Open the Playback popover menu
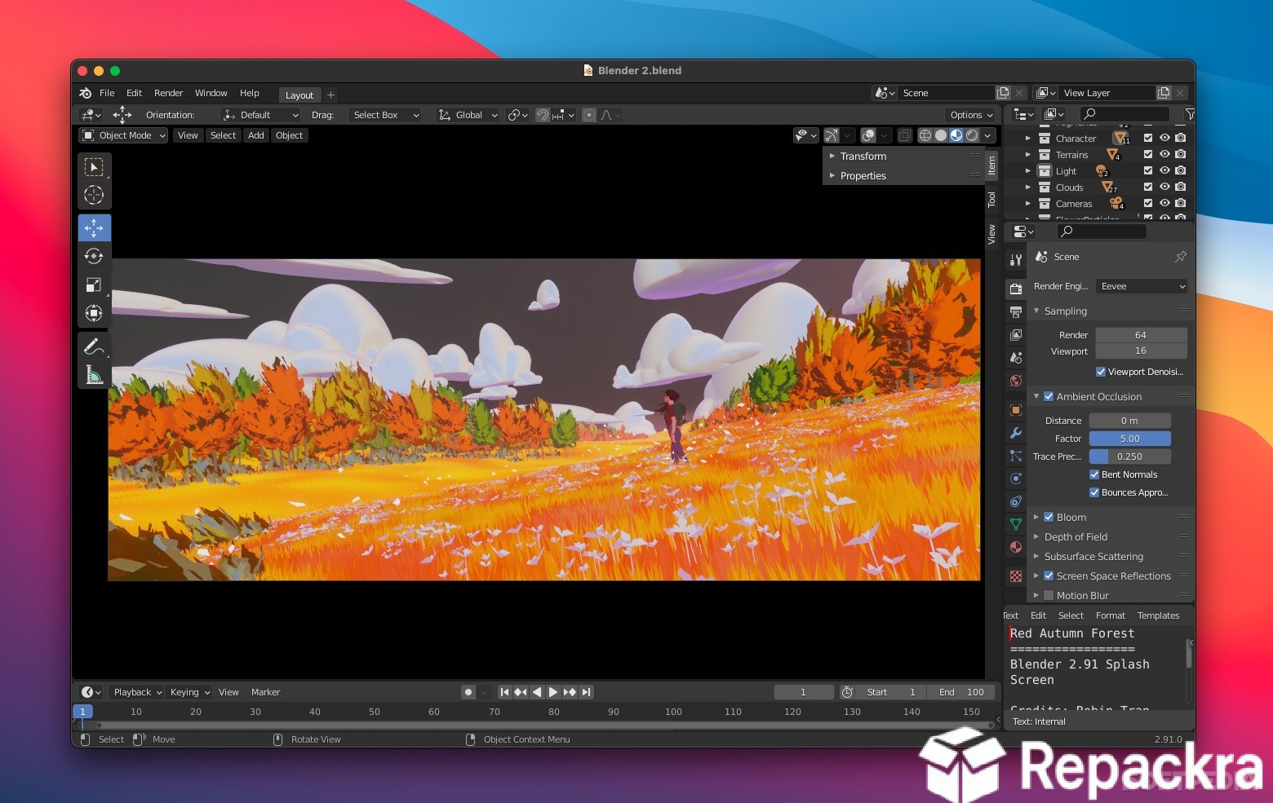The height and width of the screenshot is (803, 1273). point(137,692)
